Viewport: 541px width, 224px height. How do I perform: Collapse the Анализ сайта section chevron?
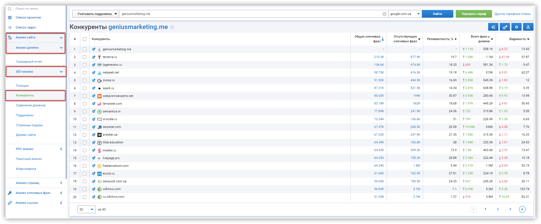pyautogui.click(x=61, y=38)
